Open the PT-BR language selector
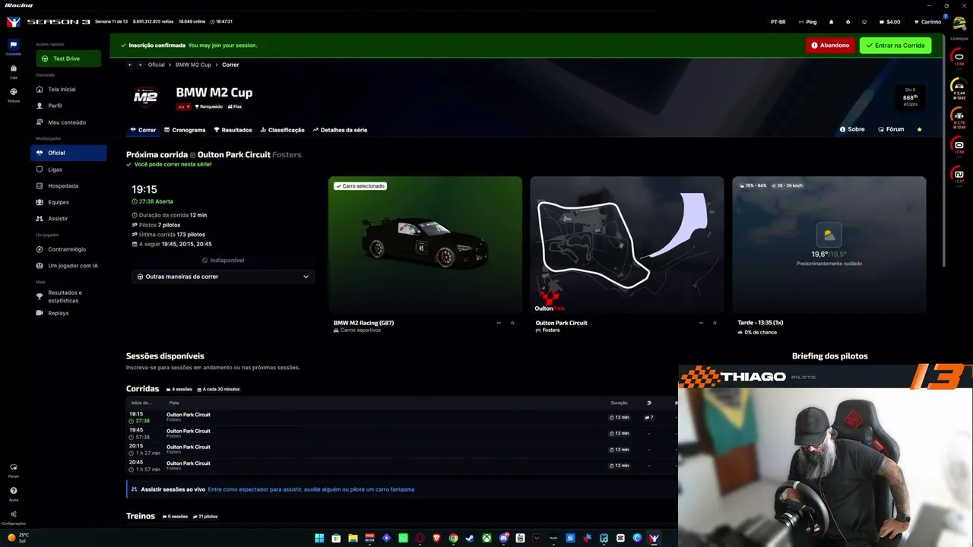 (778, 22)
